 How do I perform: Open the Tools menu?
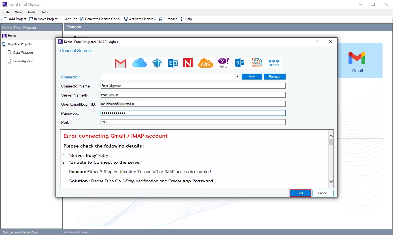click(31, 12)
